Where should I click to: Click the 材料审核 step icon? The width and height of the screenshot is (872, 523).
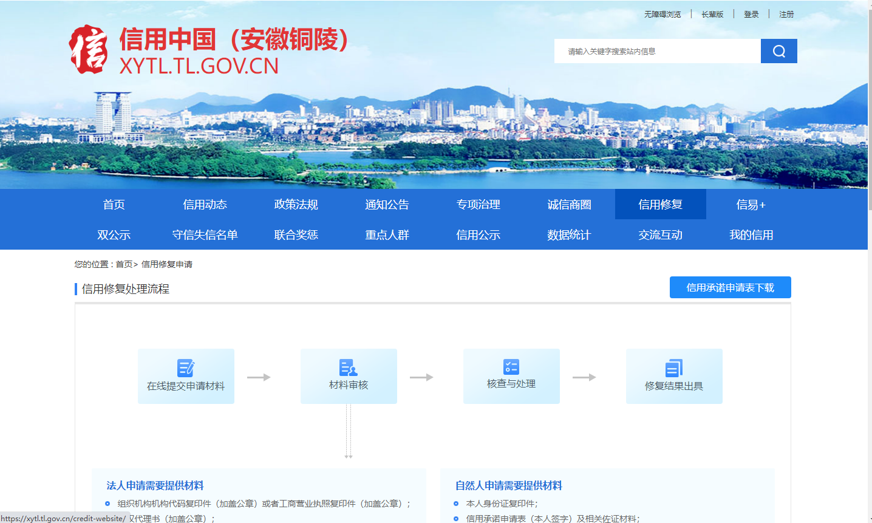point(349,367)
